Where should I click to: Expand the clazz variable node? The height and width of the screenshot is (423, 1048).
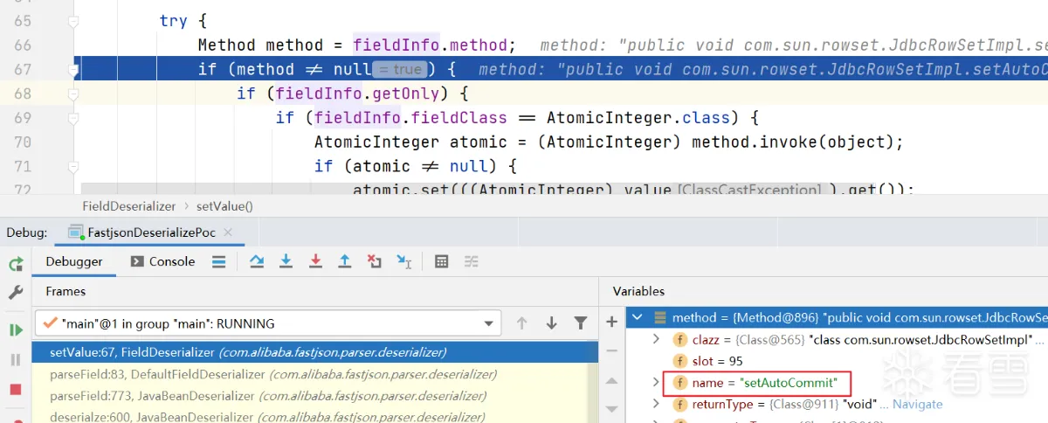coord(658,339)
